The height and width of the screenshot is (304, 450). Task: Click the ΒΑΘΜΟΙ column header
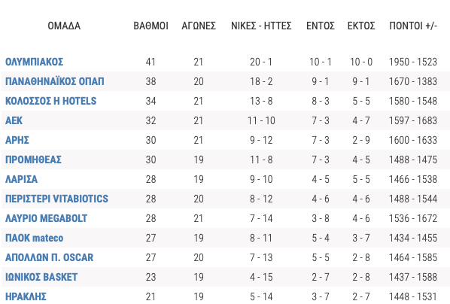[151, 26]
